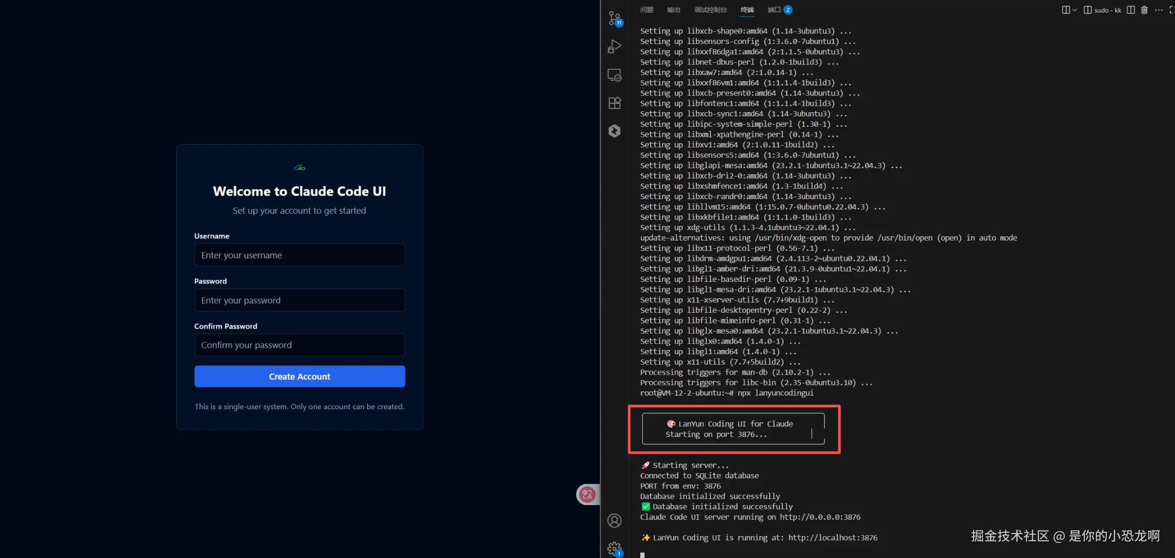Viewport: 1175px width, 558px height.
Task: Click the http://0.0.0.0:3876 link in terminal
Action: 820,517
